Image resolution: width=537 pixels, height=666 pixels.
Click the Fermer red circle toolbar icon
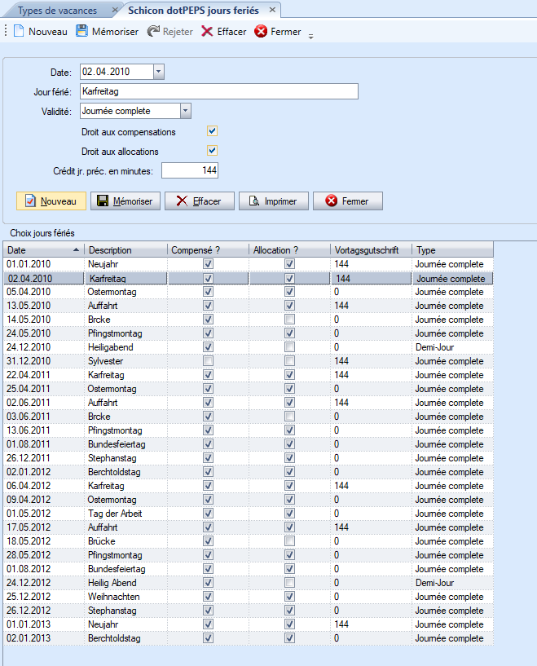pos(261,32)
